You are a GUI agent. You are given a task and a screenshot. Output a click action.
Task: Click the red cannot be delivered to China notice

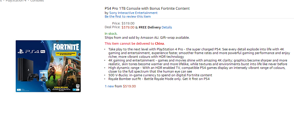click(135, 44)
